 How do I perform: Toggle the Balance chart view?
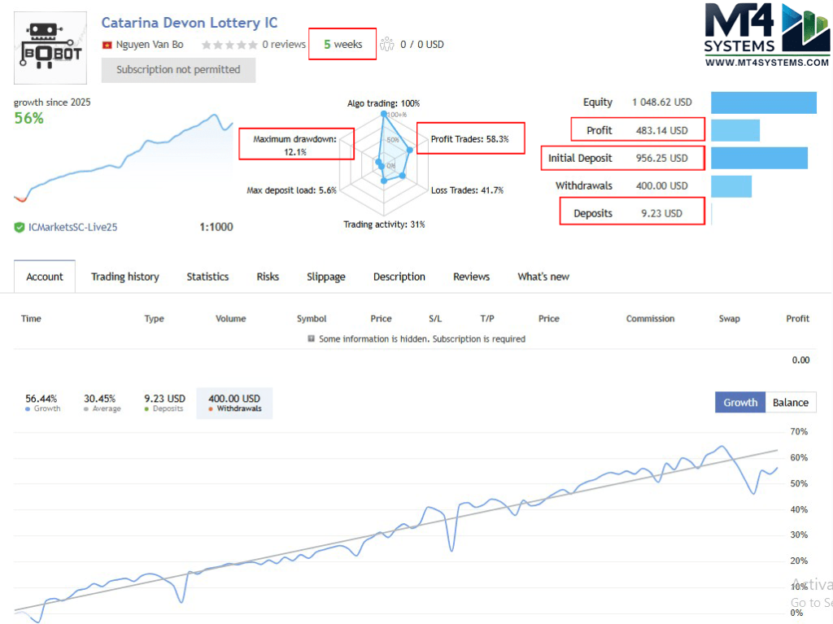pyautogui.click(x=791, y=402)
